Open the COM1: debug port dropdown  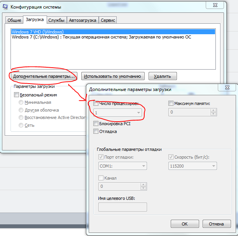tap(122, 166)
